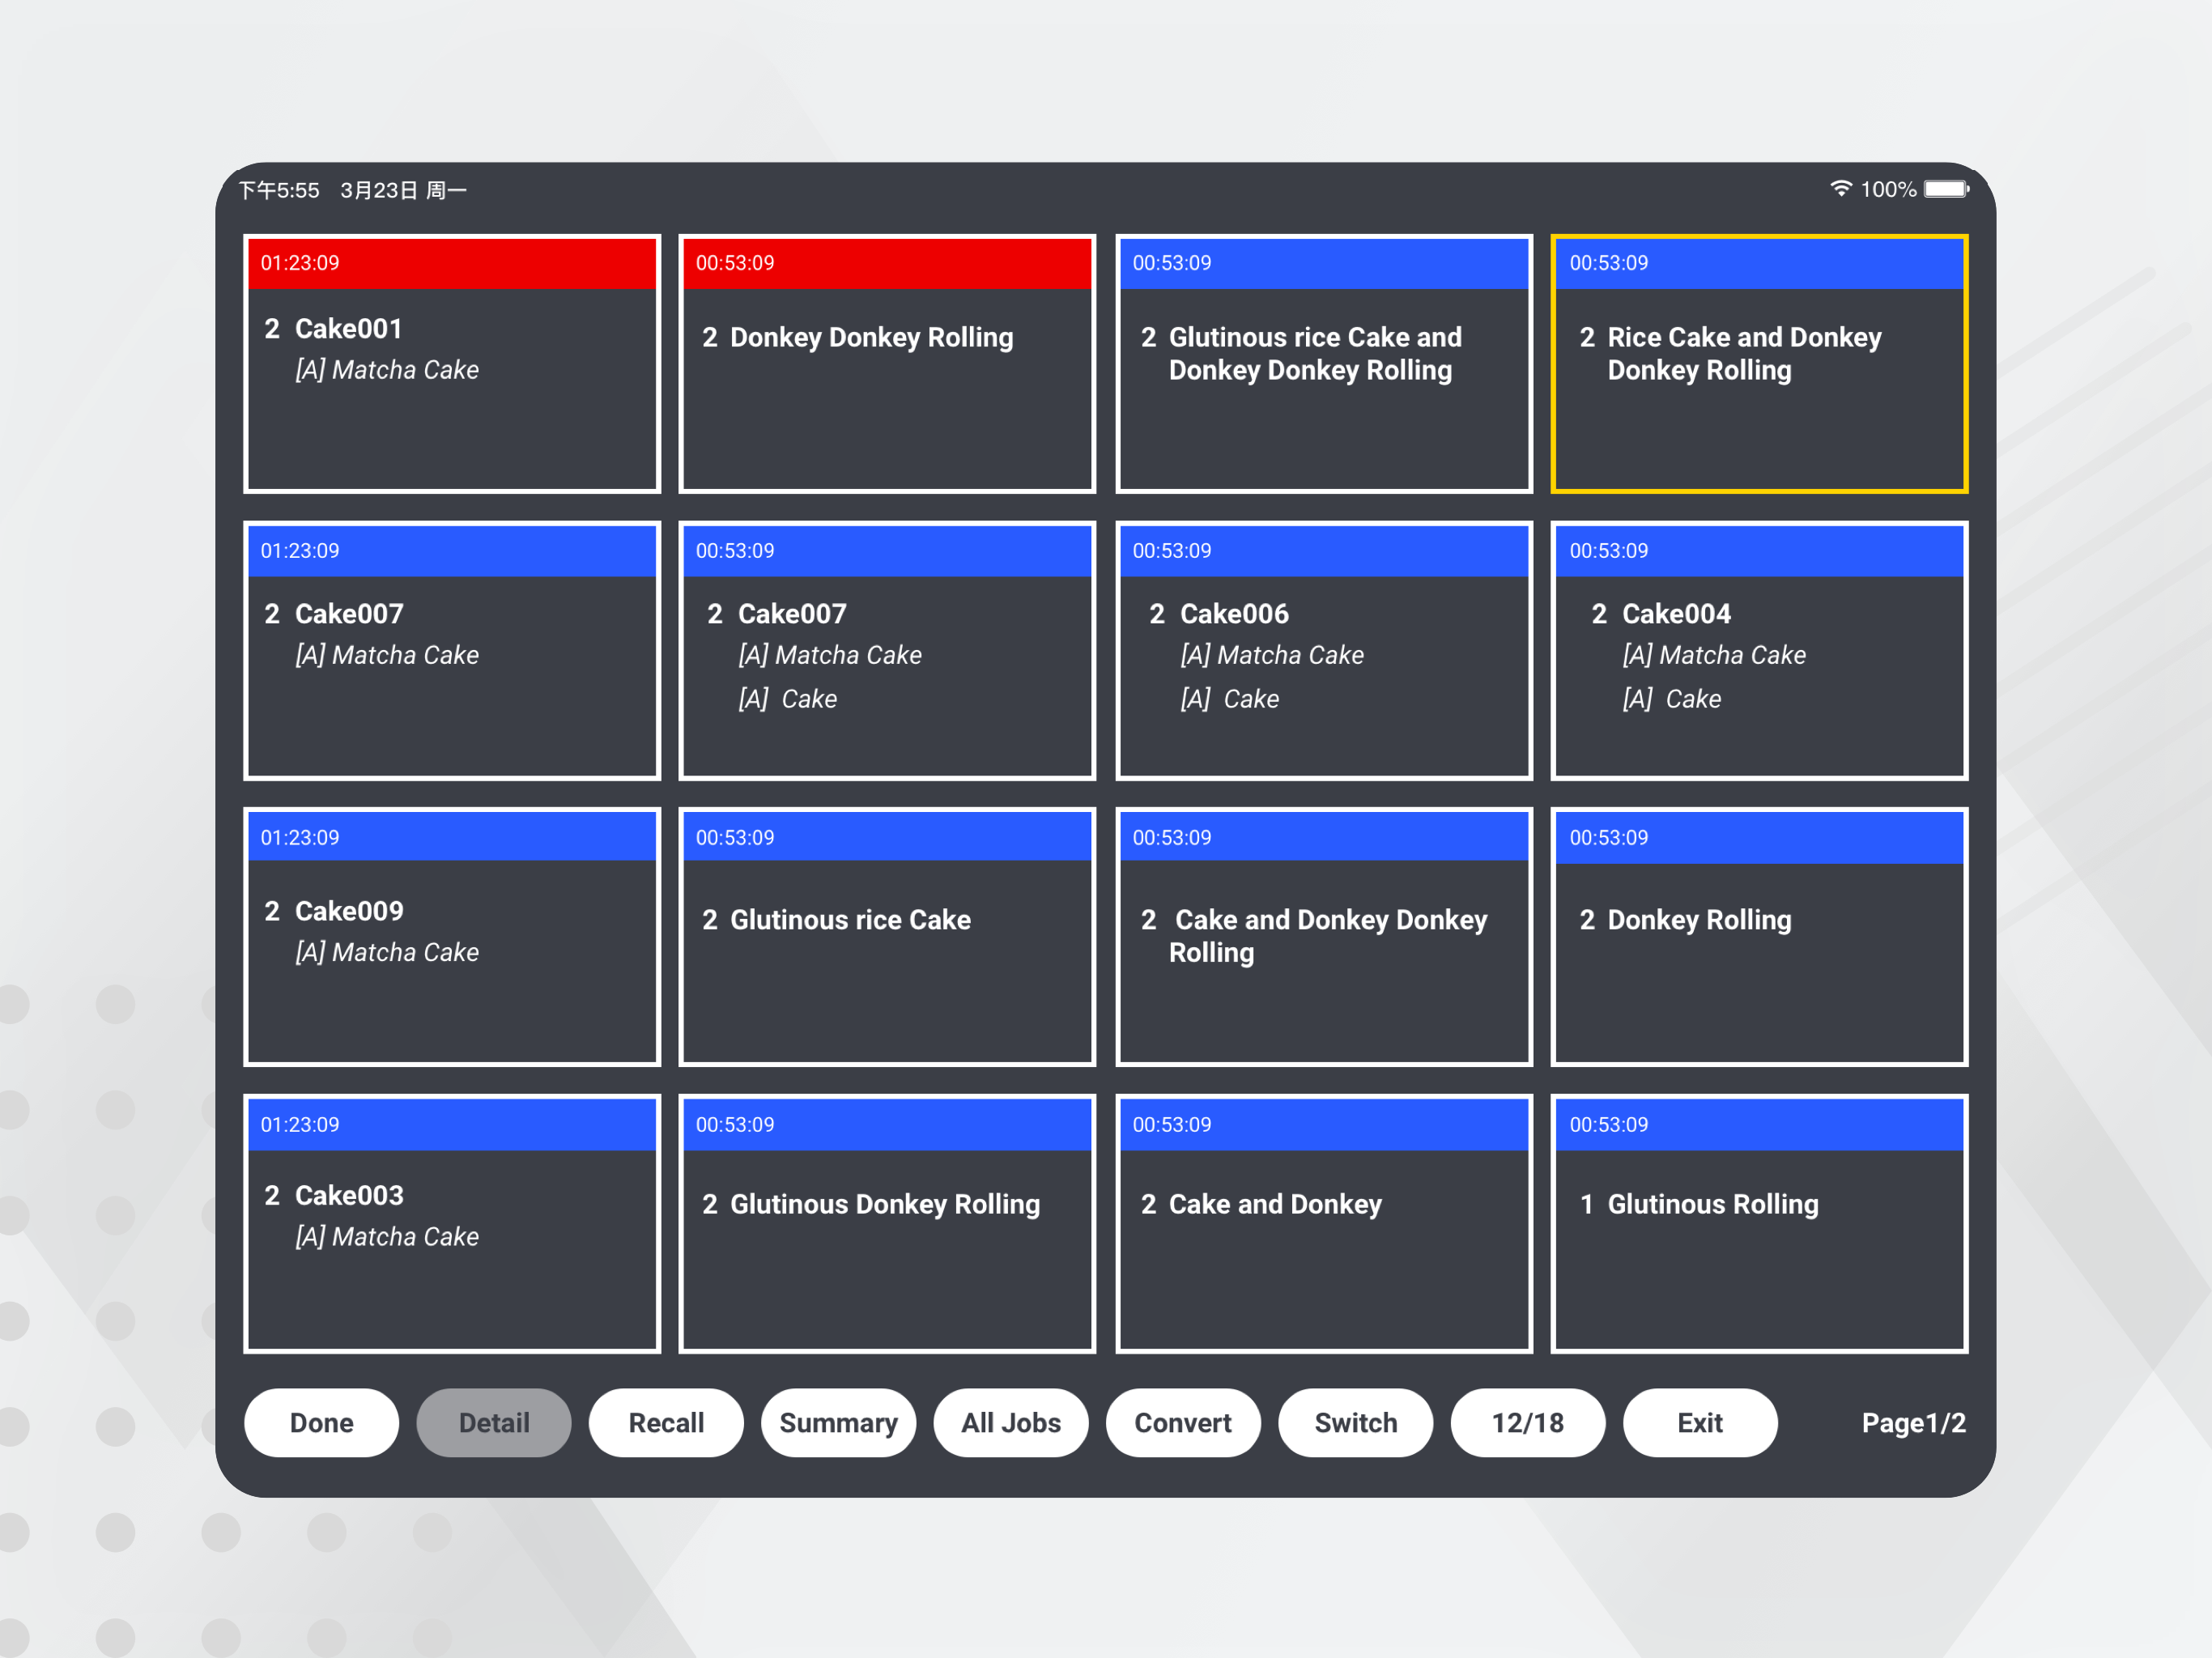Select the Page1/2 indicator
The height and width of the screenshot is (1658, 2212).
click(1913, 1422)
